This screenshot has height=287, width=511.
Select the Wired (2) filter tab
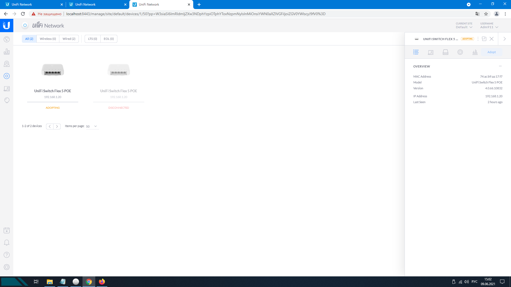point(69,39)
